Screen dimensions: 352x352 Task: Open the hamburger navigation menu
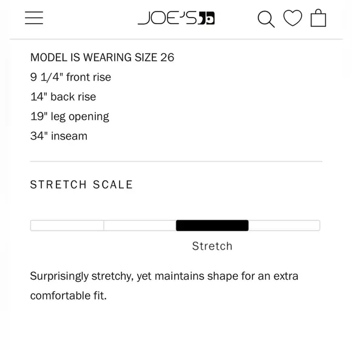(x=34, y=18)
